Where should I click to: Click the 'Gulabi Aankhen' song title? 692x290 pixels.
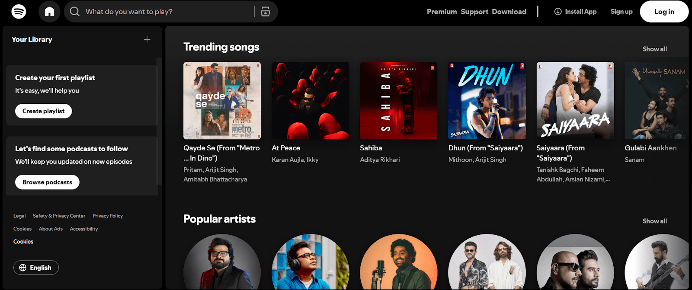point(650,148)
